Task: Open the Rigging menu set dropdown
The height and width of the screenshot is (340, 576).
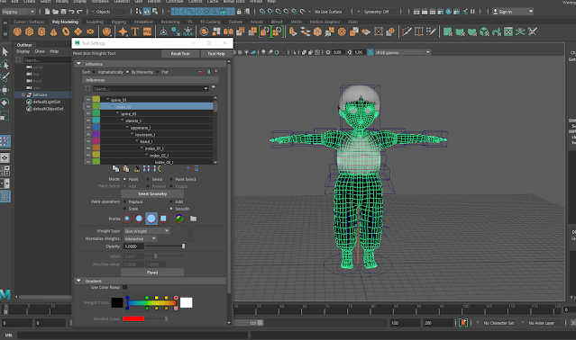Action: tap(18, 12)
